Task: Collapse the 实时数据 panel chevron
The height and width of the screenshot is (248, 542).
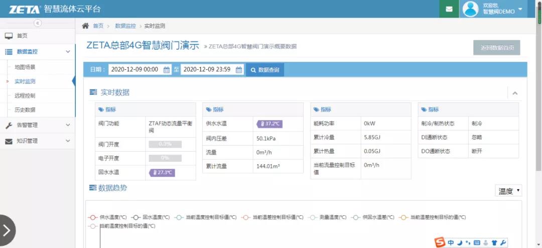Action: coord(515,93)
